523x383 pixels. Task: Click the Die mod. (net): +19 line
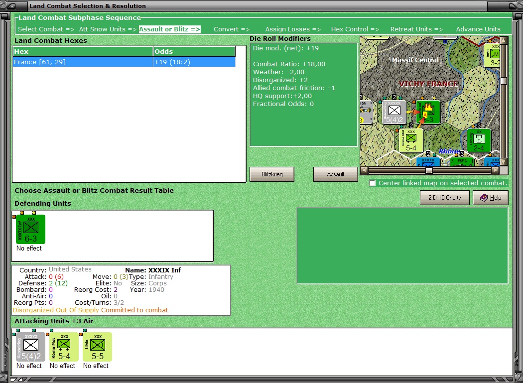pos(285,48)
